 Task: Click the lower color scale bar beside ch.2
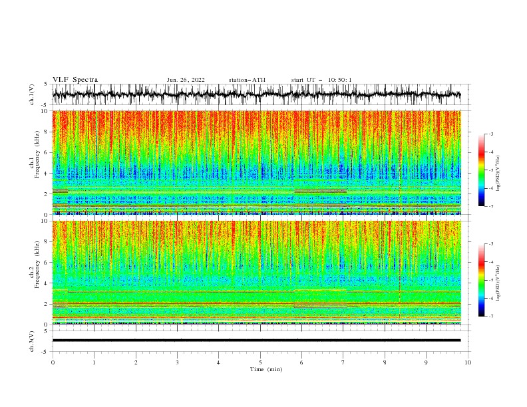pos(481,280)
